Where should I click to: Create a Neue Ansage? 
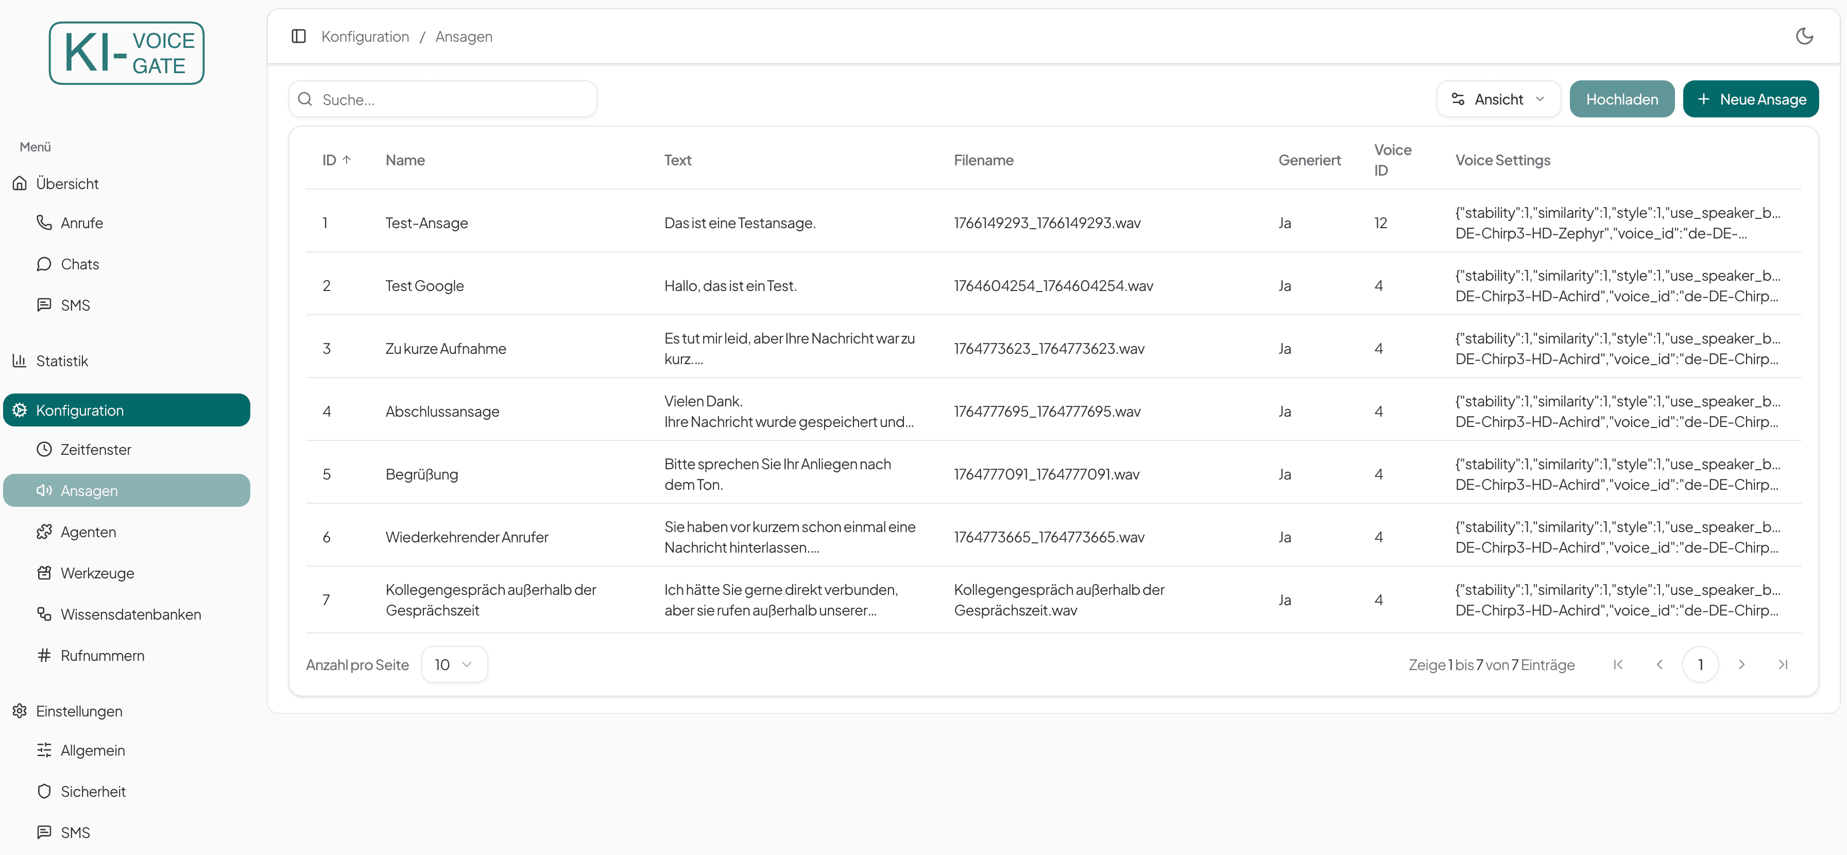[1750, 99]
